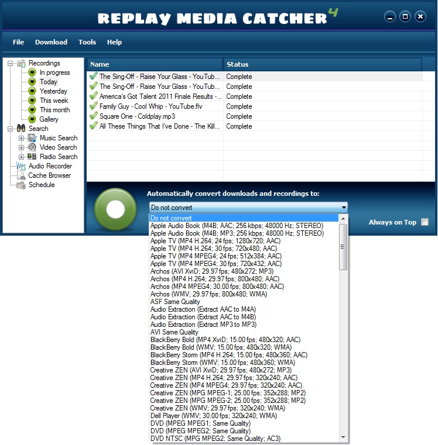Click the dropdown list scroll up arrow
Viewport: 438px width, 445px height.
coord(343,219)
